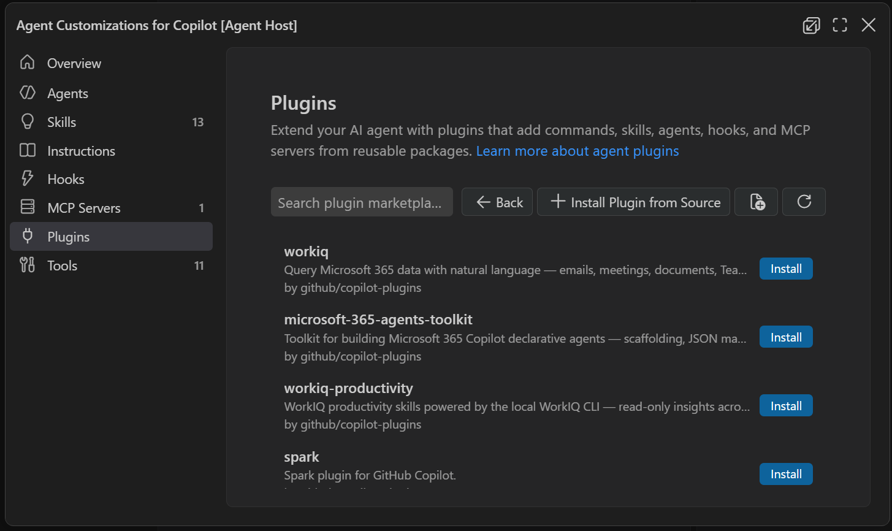The height and width of the screenshot is (531, 892).
Task: Click the MCP Servers icon
Action: (x=27, y=207)
